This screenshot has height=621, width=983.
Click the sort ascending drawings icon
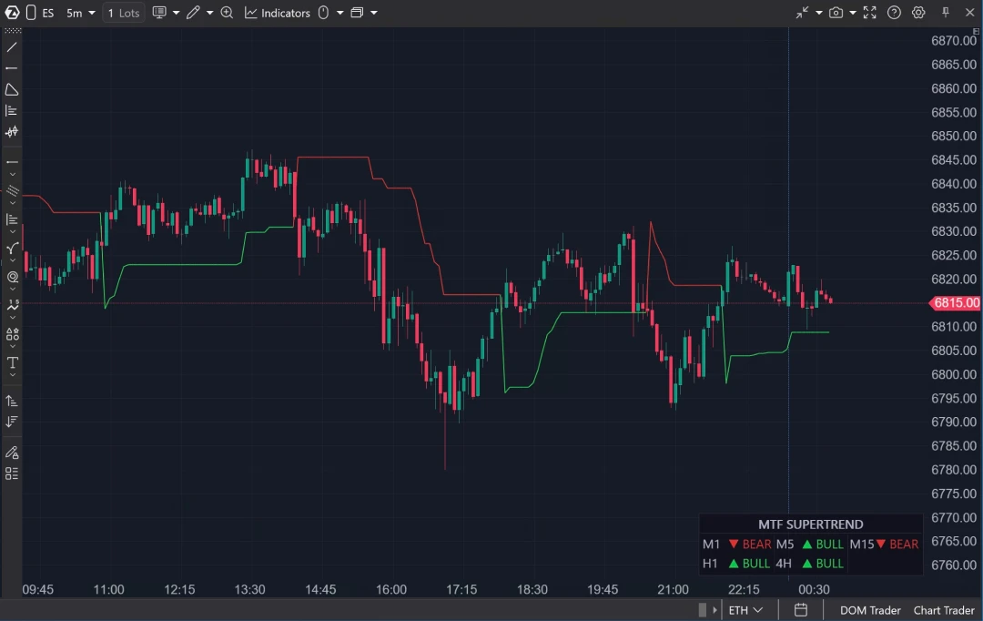(x=11, y=401)
